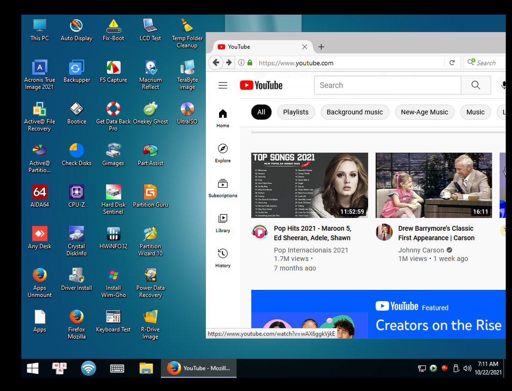This screenshot has width=512, height=391.
Task: Open Install Wim-Gho desktop icon
Action: 113,283
